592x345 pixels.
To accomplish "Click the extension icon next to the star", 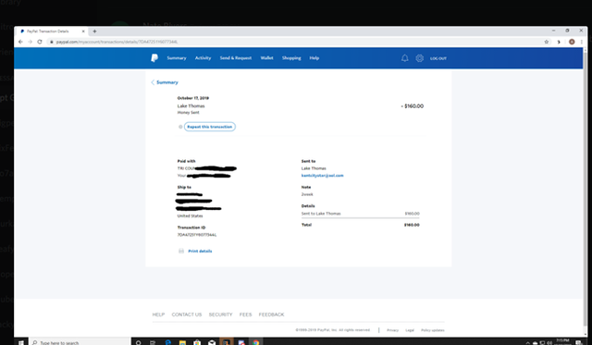I will 559,42.
